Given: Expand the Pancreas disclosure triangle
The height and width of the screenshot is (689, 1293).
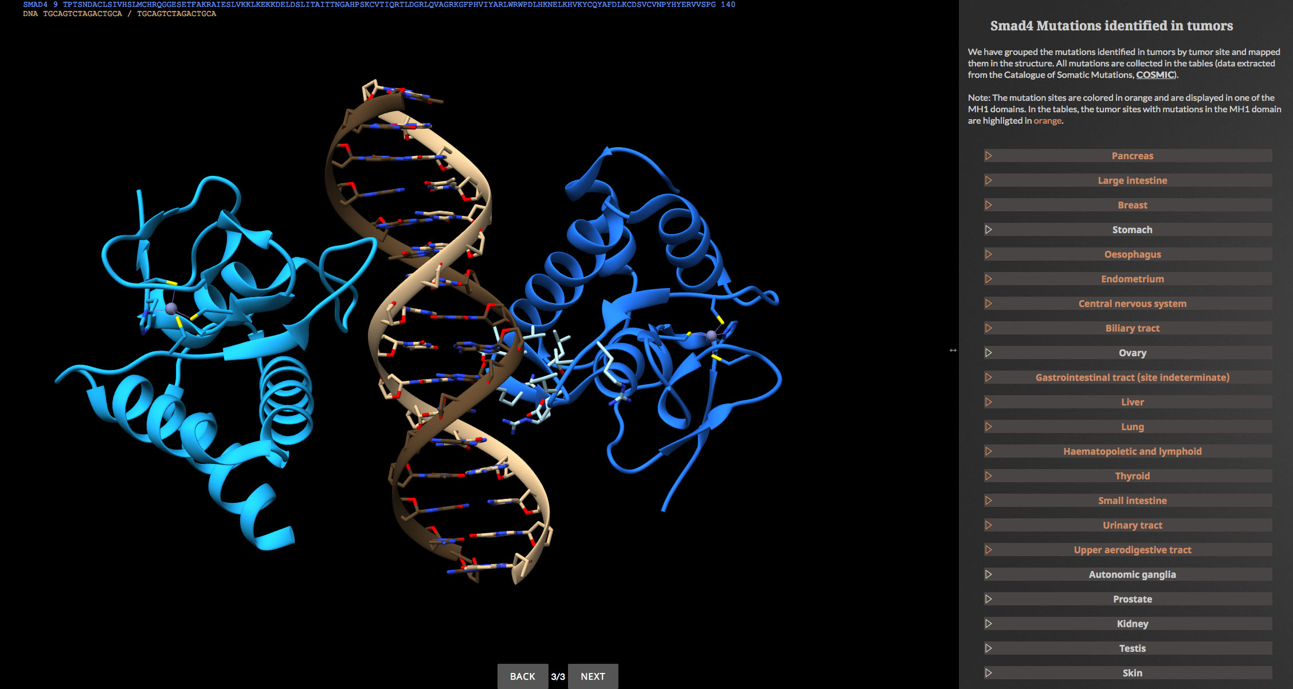Looking at the screenshot, I should [x=988, y=156].
